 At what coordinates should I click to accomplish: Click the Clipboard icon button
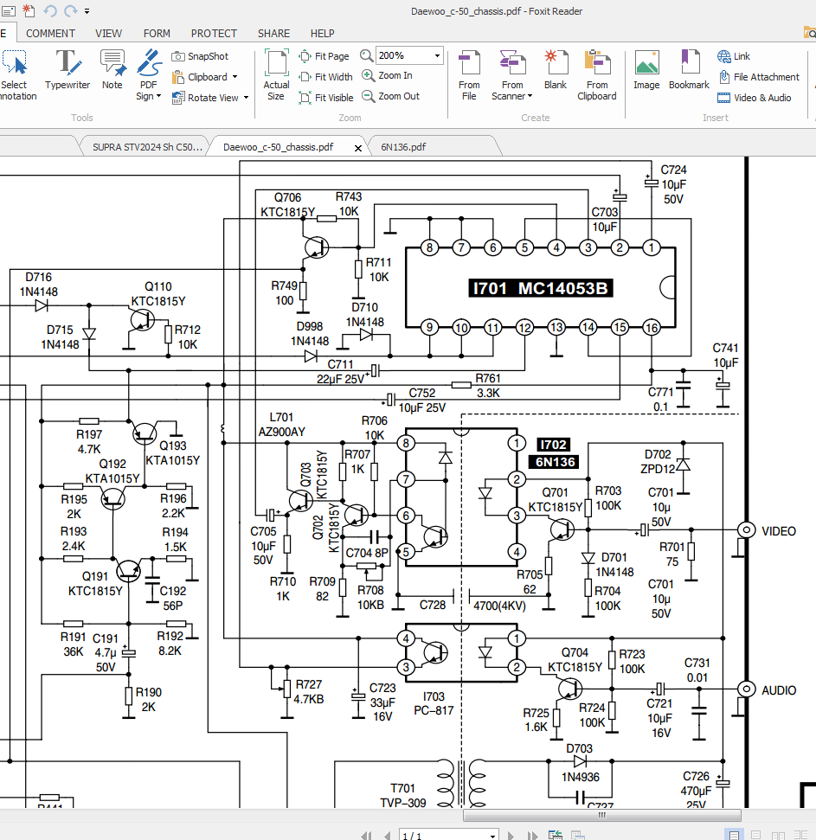178,77
